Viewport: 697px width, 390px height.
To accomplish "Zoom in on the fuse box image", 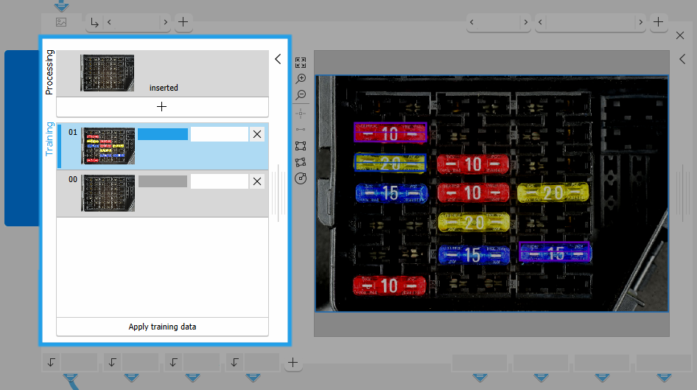I will [x=301, y=79].
